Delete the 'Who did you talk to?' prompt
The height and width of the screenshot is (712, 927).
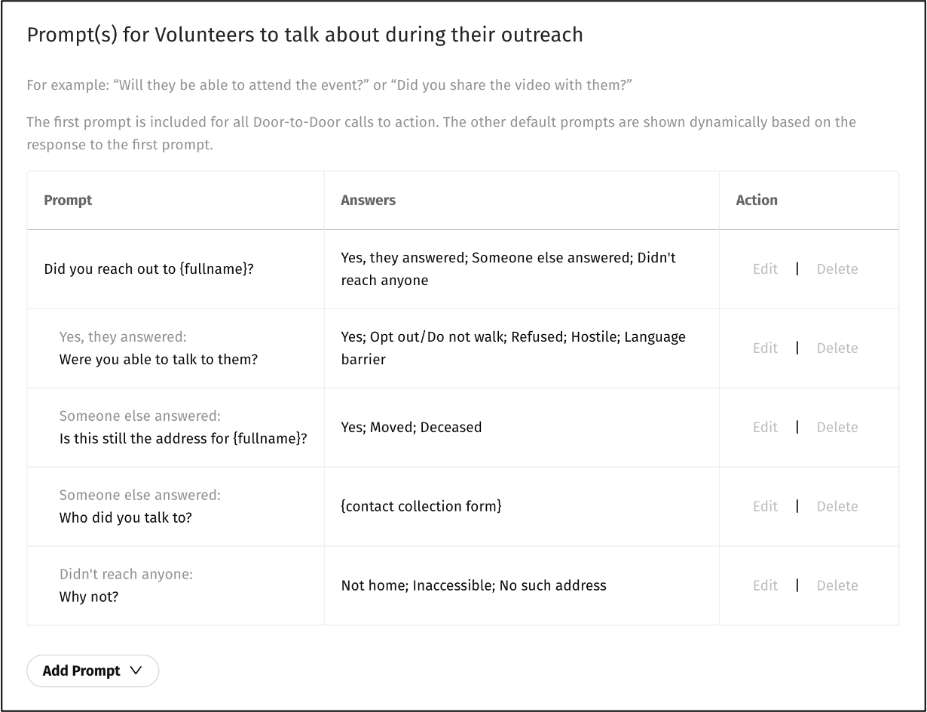[837, 507]
